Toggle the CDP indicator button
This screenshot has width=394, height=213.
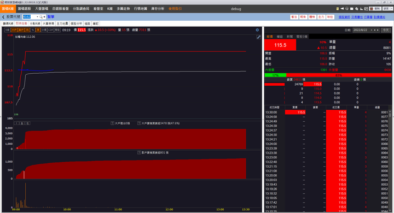(50, 30)
